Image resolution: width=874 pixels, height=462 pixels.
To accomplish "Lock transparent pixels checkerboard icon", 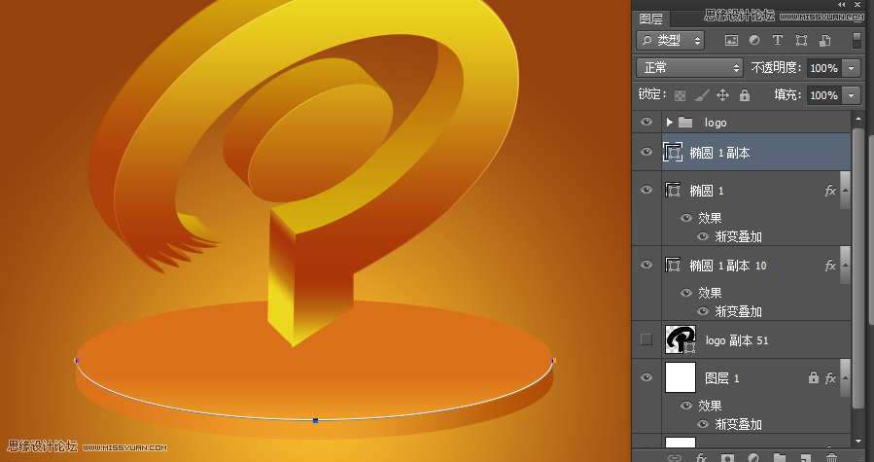I will [680, 95].
